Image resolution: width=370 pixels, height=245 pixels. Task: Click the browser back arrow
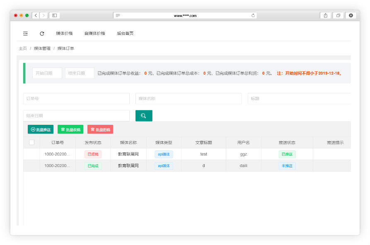tap(36, 15)
